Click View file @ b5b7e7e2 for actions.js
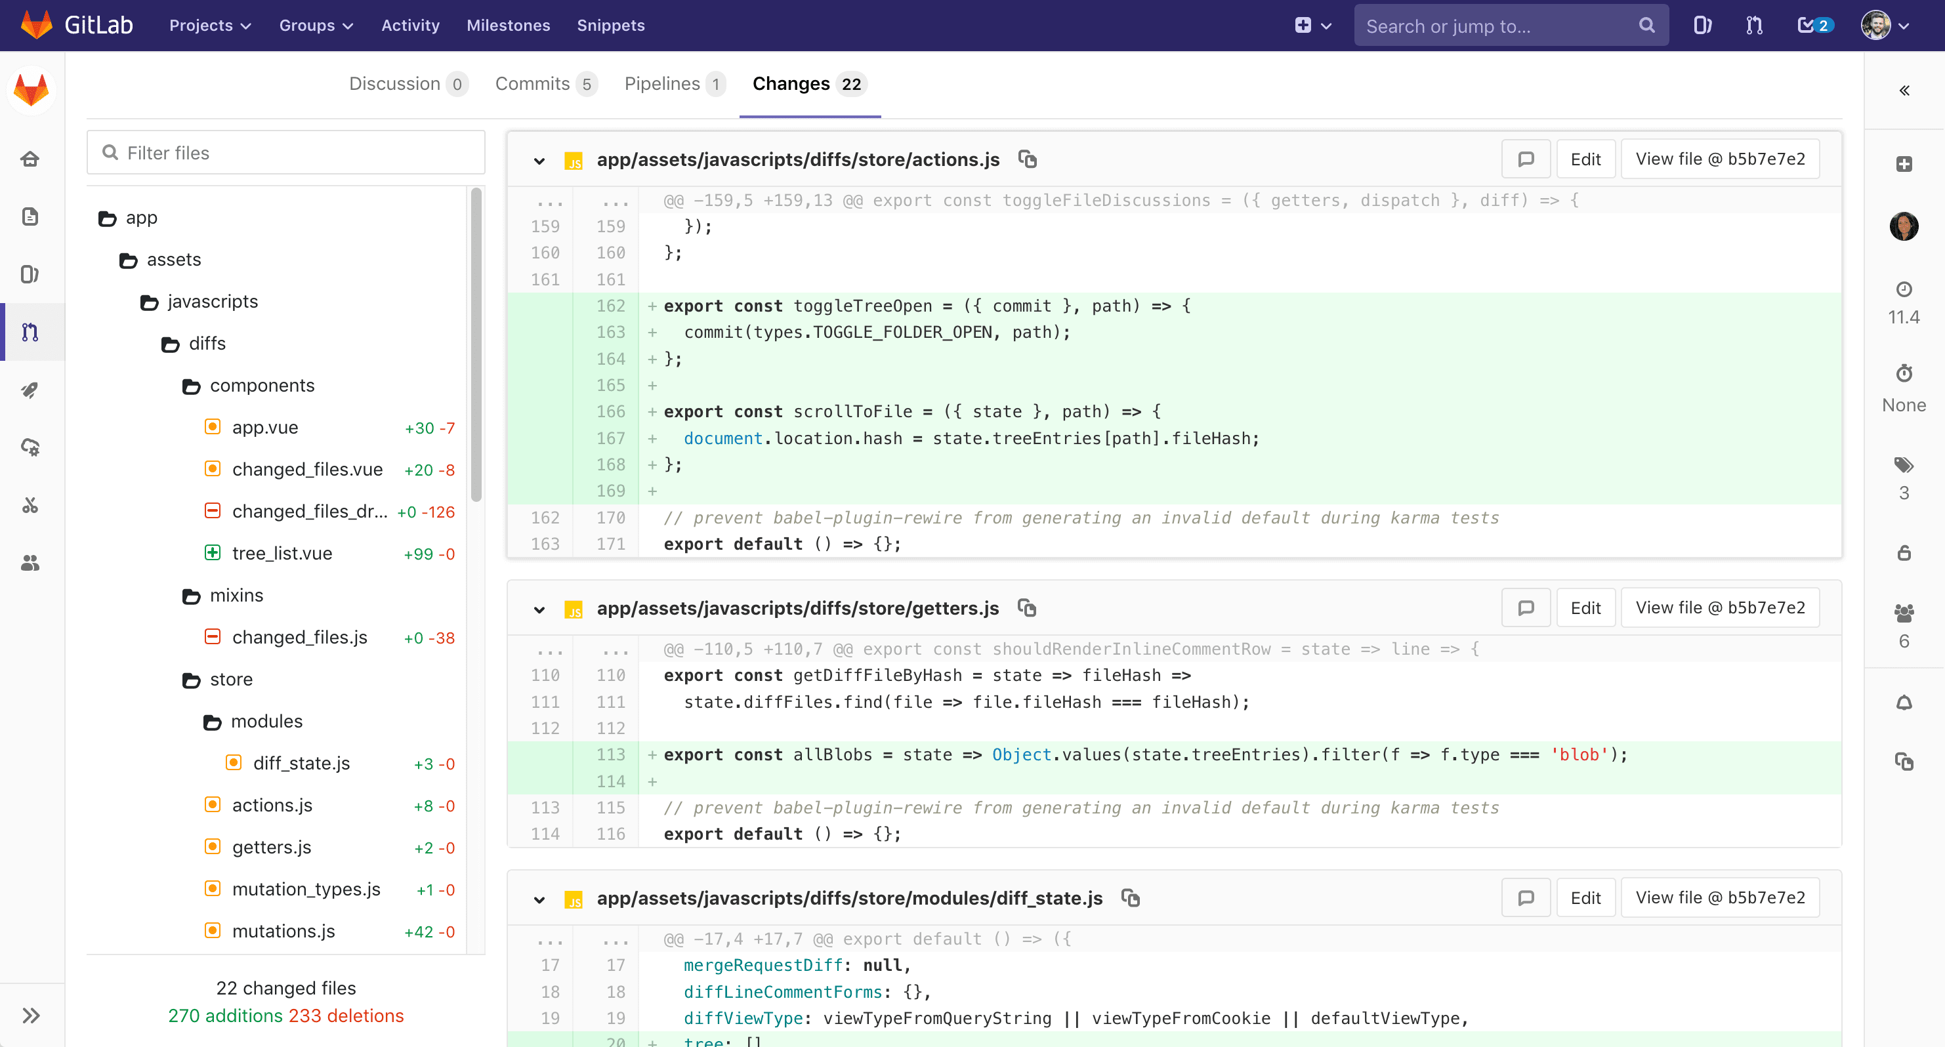This screenshot has height=1047, width=1945. 1720,159
